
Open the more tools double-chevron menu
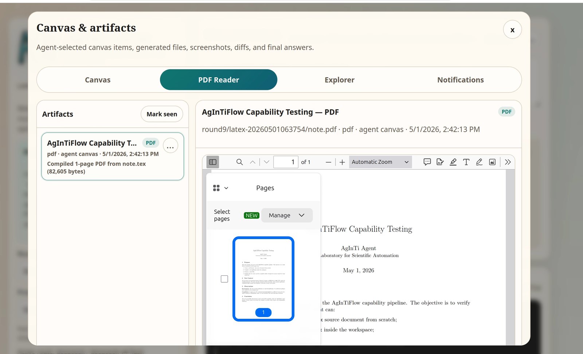coord(508,162)
